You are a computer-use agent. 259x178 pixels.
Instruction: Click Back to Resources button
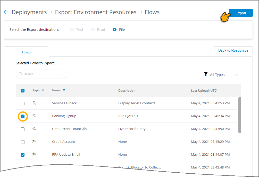[233, 50]
